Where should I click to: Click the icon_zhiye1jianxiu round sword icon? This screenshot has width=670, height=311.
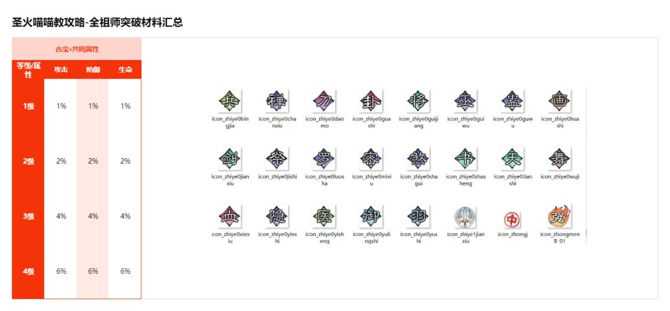tap(465, 217)
